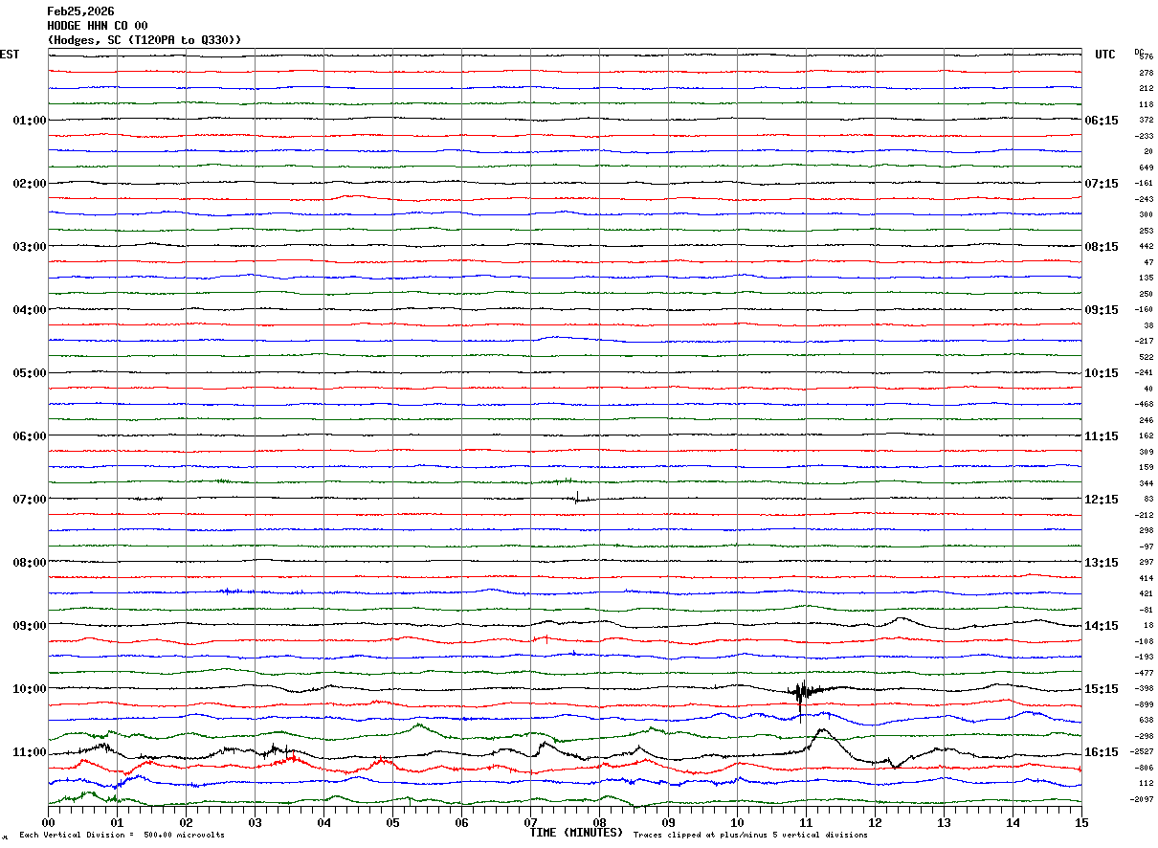Click minute tick label 03 on time axis
This screenshot has width=1158, height=848.
click(255, 822)
